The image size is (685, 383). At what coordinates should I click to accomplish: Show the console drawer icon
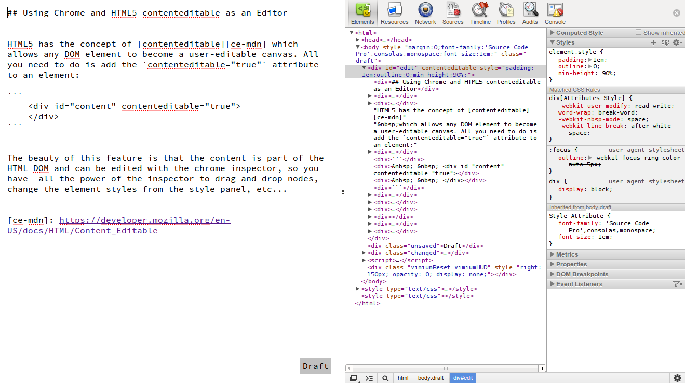pos(369,378)
